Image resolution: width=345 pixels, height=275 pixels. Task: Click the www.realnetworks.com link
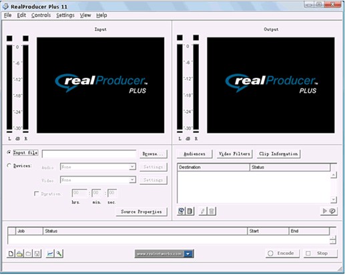pyautogui.click(x=159, y=254)
